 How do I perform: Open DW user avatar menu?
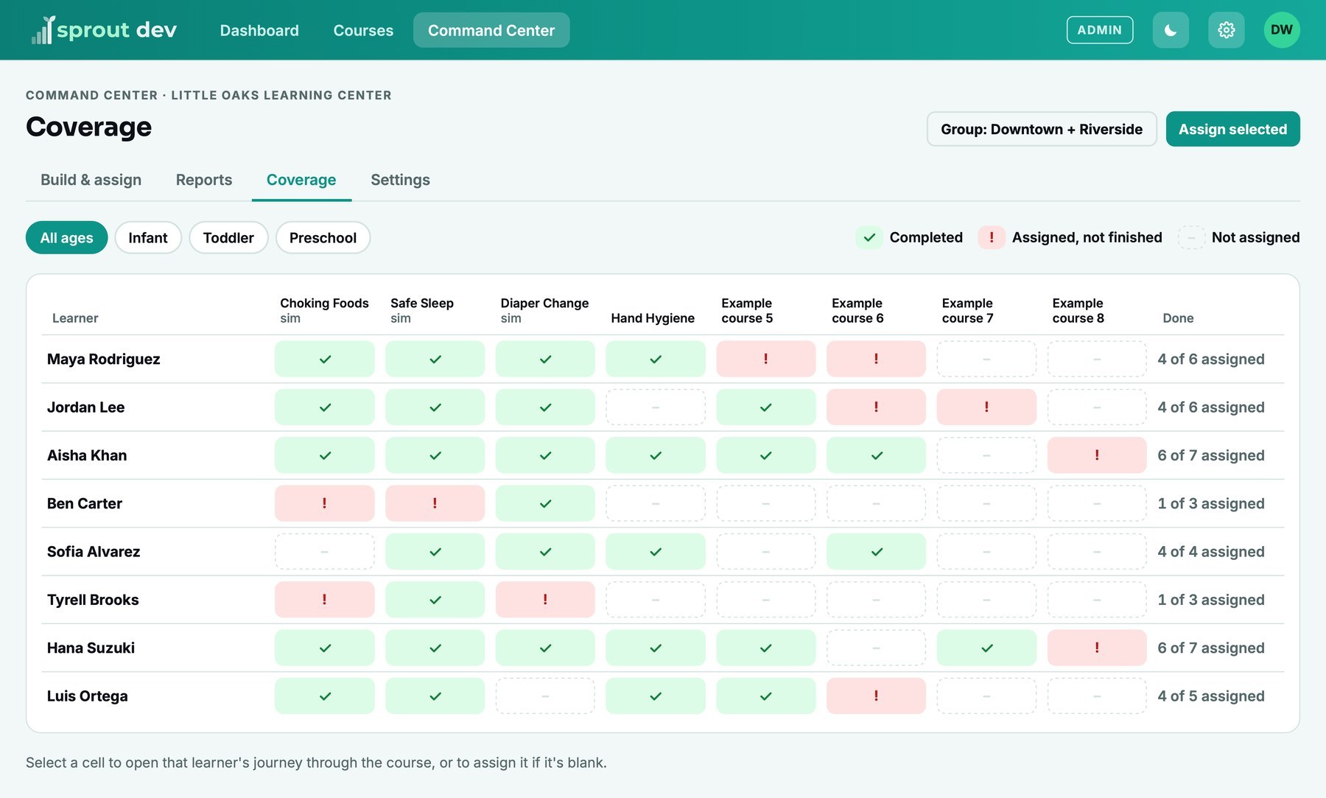[x=1282, y=30]
